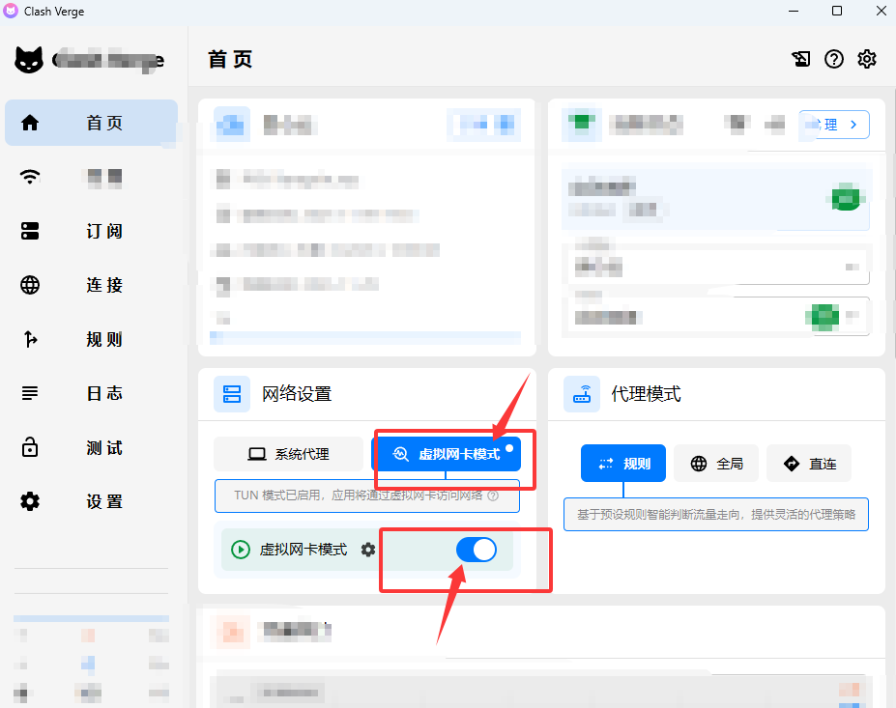
Task: Switch proxy mode to 全局 global
Action: 715,463
